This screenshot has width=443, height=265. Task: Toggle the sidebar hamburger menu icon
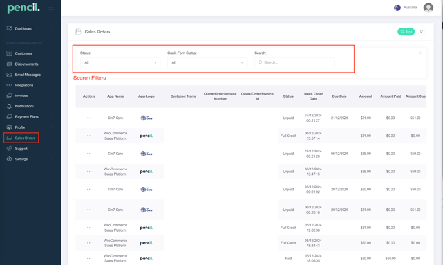[52, 8]
